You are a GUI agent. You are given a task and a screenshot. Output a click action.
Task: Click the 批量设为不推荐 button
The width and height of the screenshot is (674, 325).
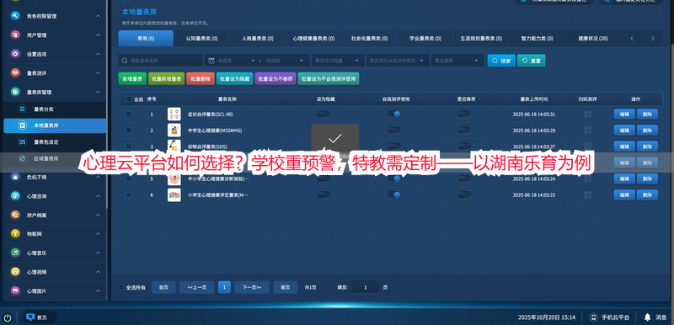pos(275,79)
